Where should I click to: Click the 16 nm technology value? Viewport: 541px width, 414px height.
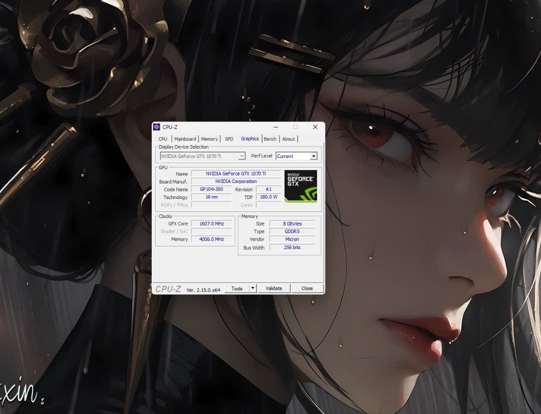point(211,197)
